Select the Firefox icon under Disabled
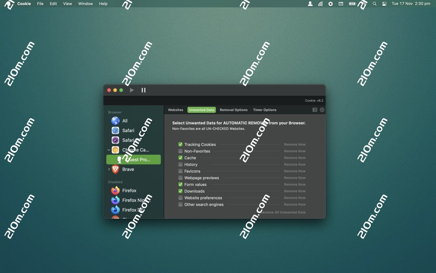The image size is (436, 273). (115, 190)
